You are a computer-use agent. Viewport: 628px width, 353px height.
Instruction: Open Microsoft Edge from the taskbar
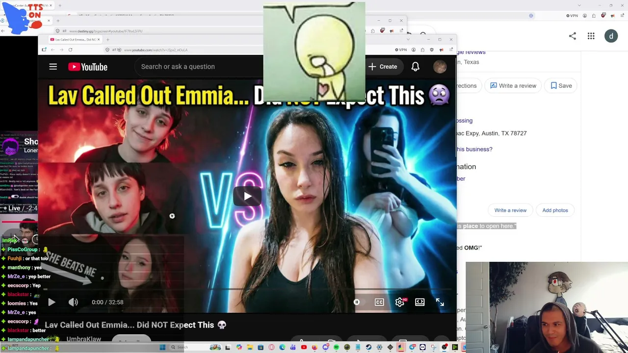(x=282, y=347)
